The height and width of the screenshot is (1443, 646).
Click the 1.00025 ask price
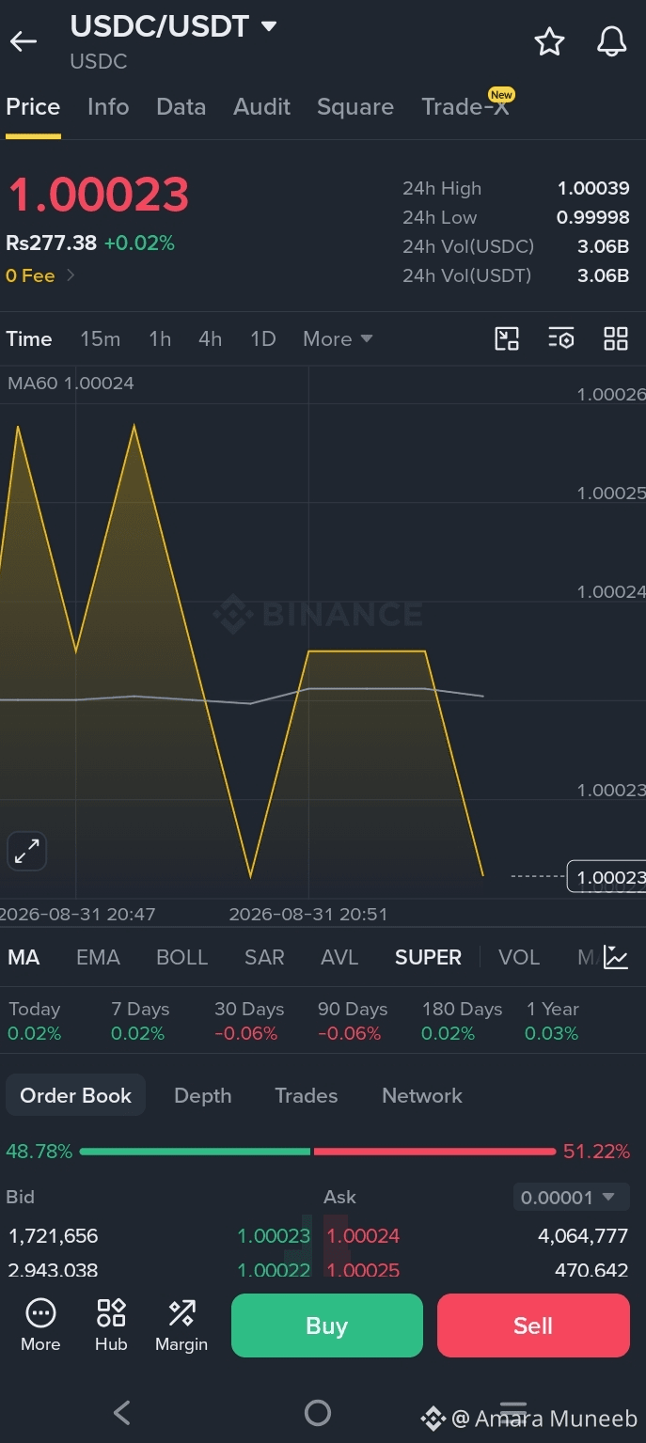pyautogui.click(x=363, y=1270)
